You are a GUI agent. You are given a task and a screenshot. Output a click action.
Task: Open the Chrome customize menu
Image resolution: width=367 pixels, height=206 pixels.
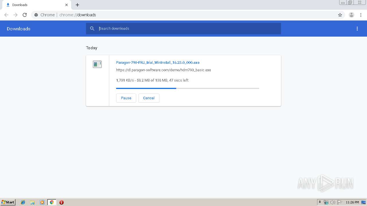pos(361,15)
